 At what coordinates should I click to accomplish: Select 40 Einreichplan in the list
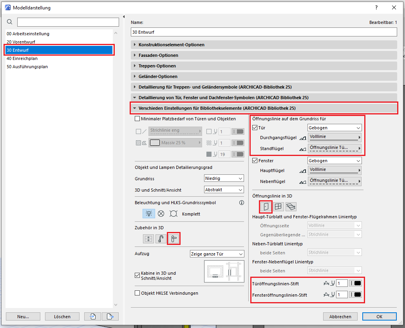[22, 58]
